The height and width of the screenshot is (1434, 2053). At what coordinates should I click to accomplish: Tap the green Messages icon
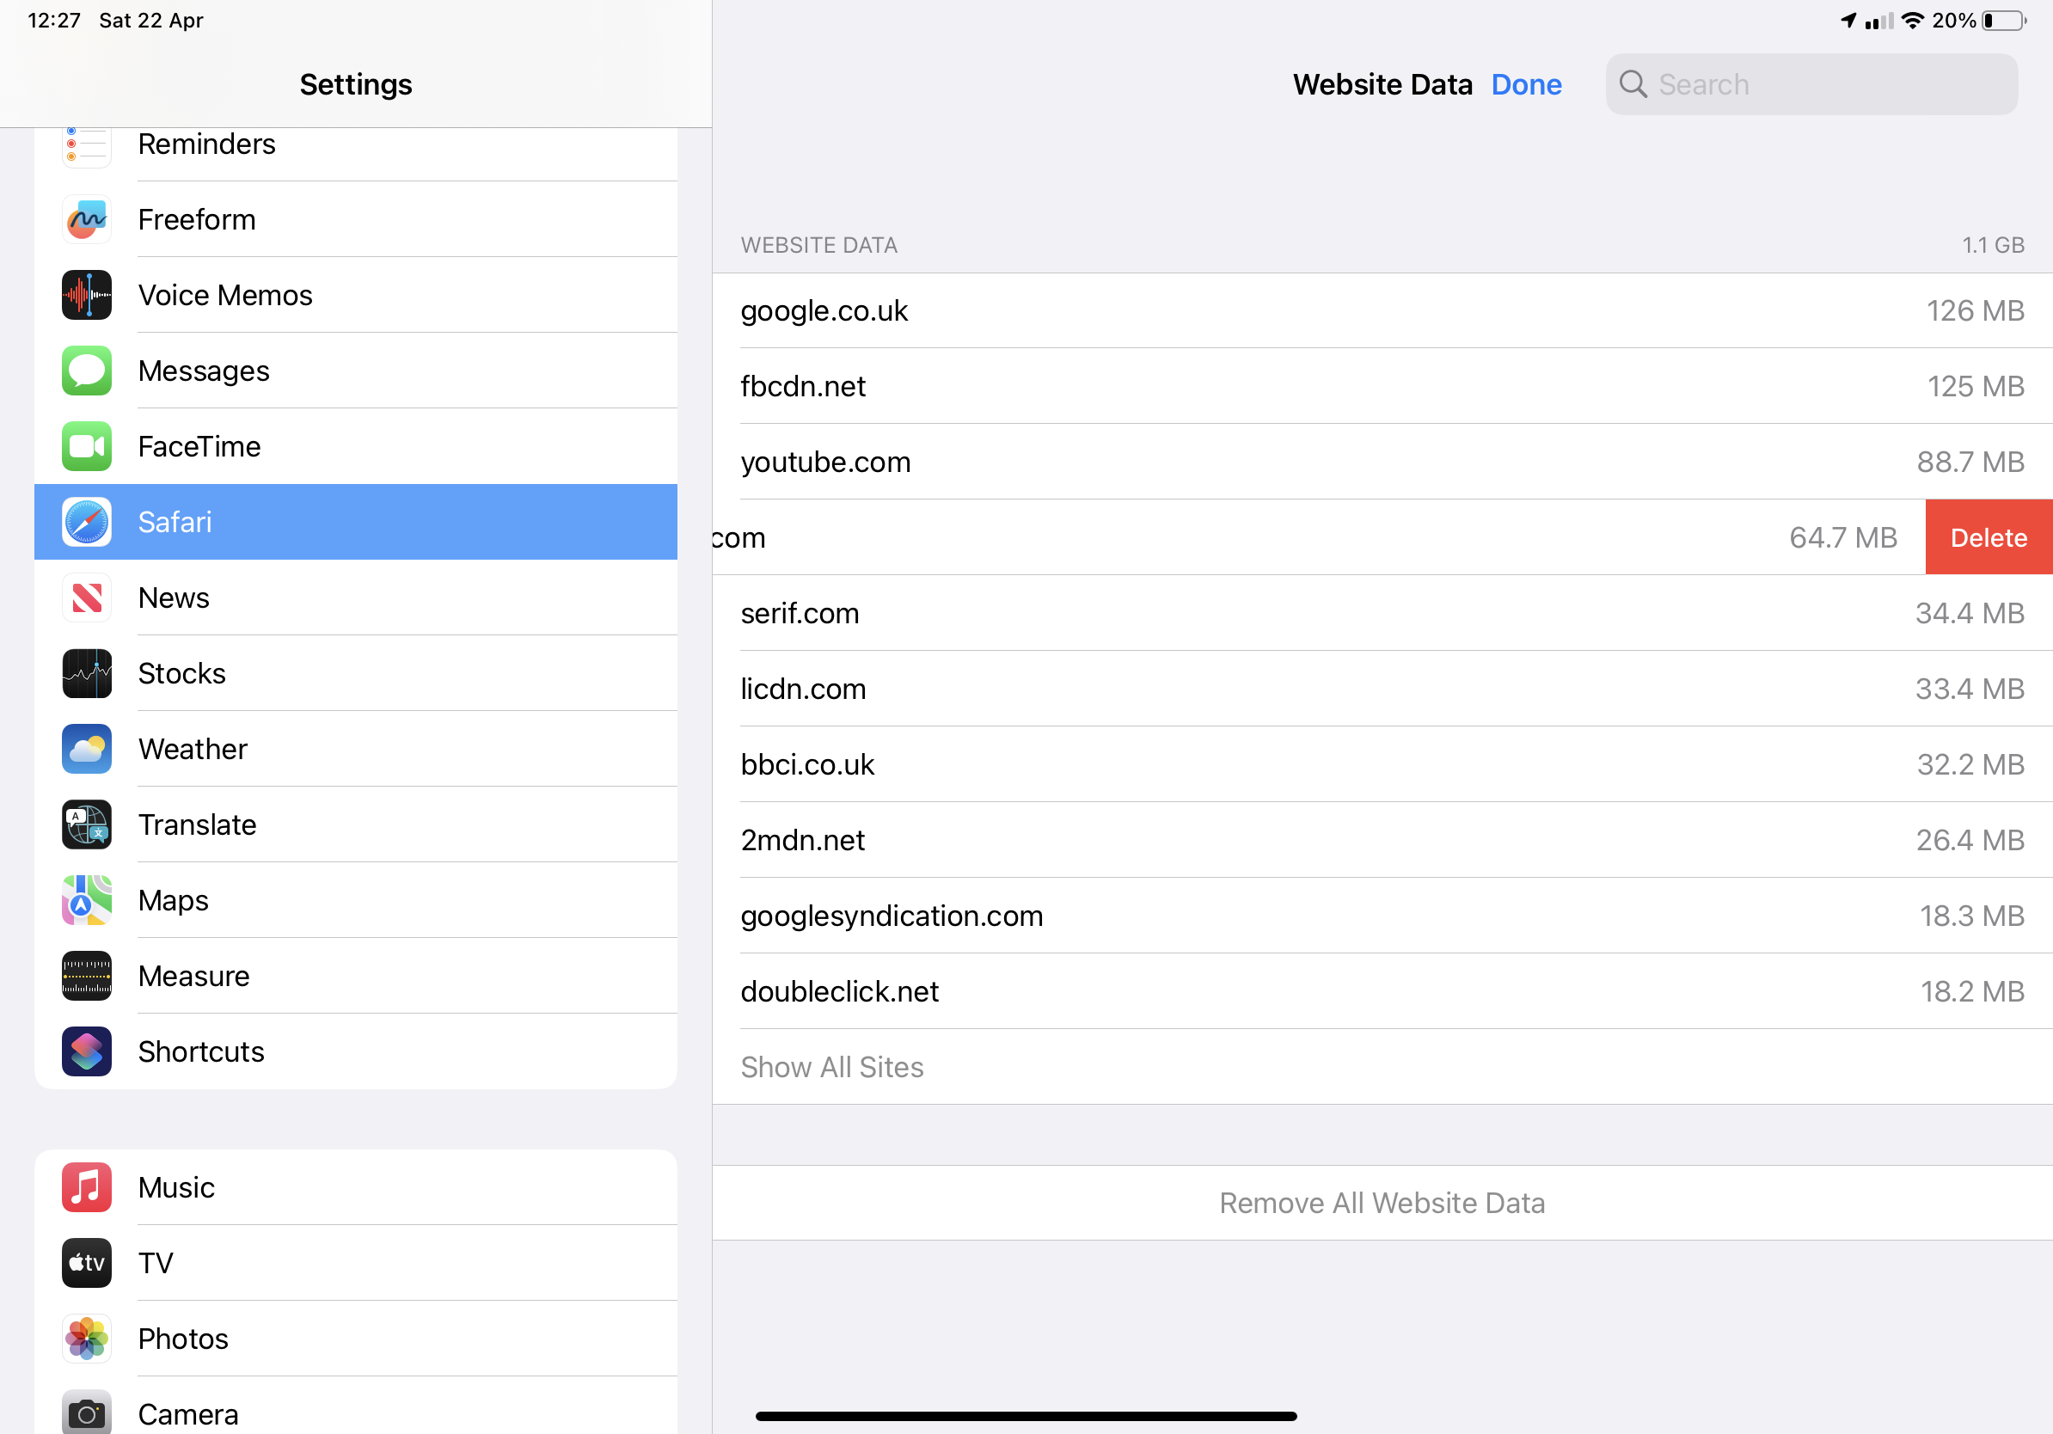[87, 371]
